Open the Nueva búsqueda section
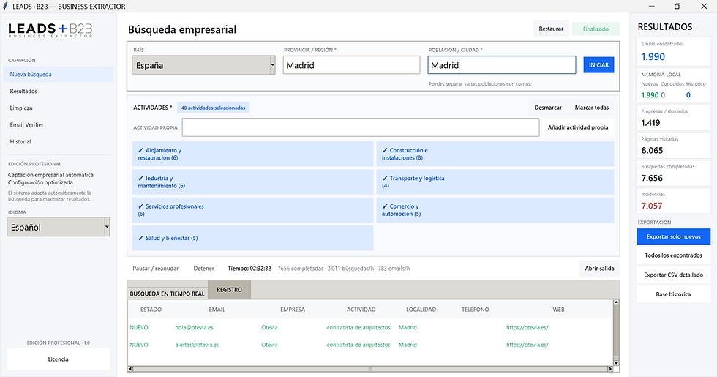 tap(59, 74)
